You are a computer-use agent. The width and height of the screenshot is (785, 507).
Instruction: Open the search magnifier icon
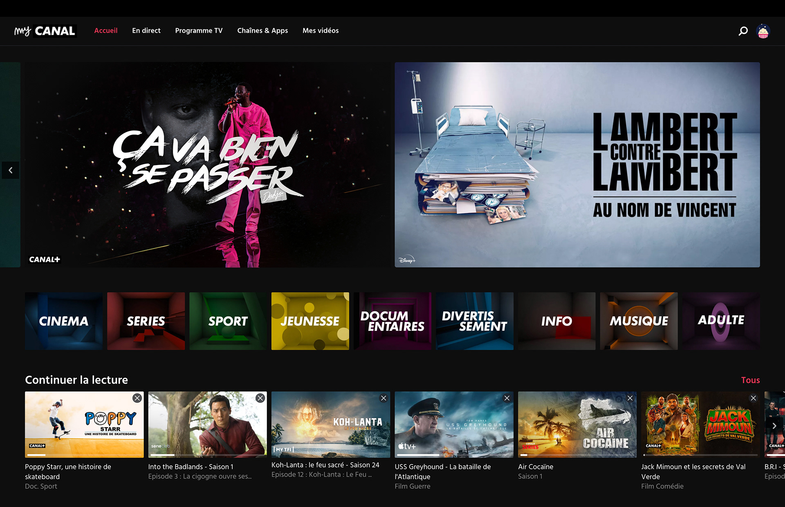(x=743, y=31)
